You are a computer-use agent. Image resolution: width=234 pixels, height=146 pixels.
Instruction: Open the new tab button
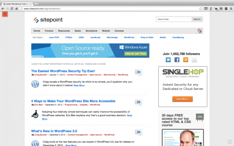tap(36, 4)
